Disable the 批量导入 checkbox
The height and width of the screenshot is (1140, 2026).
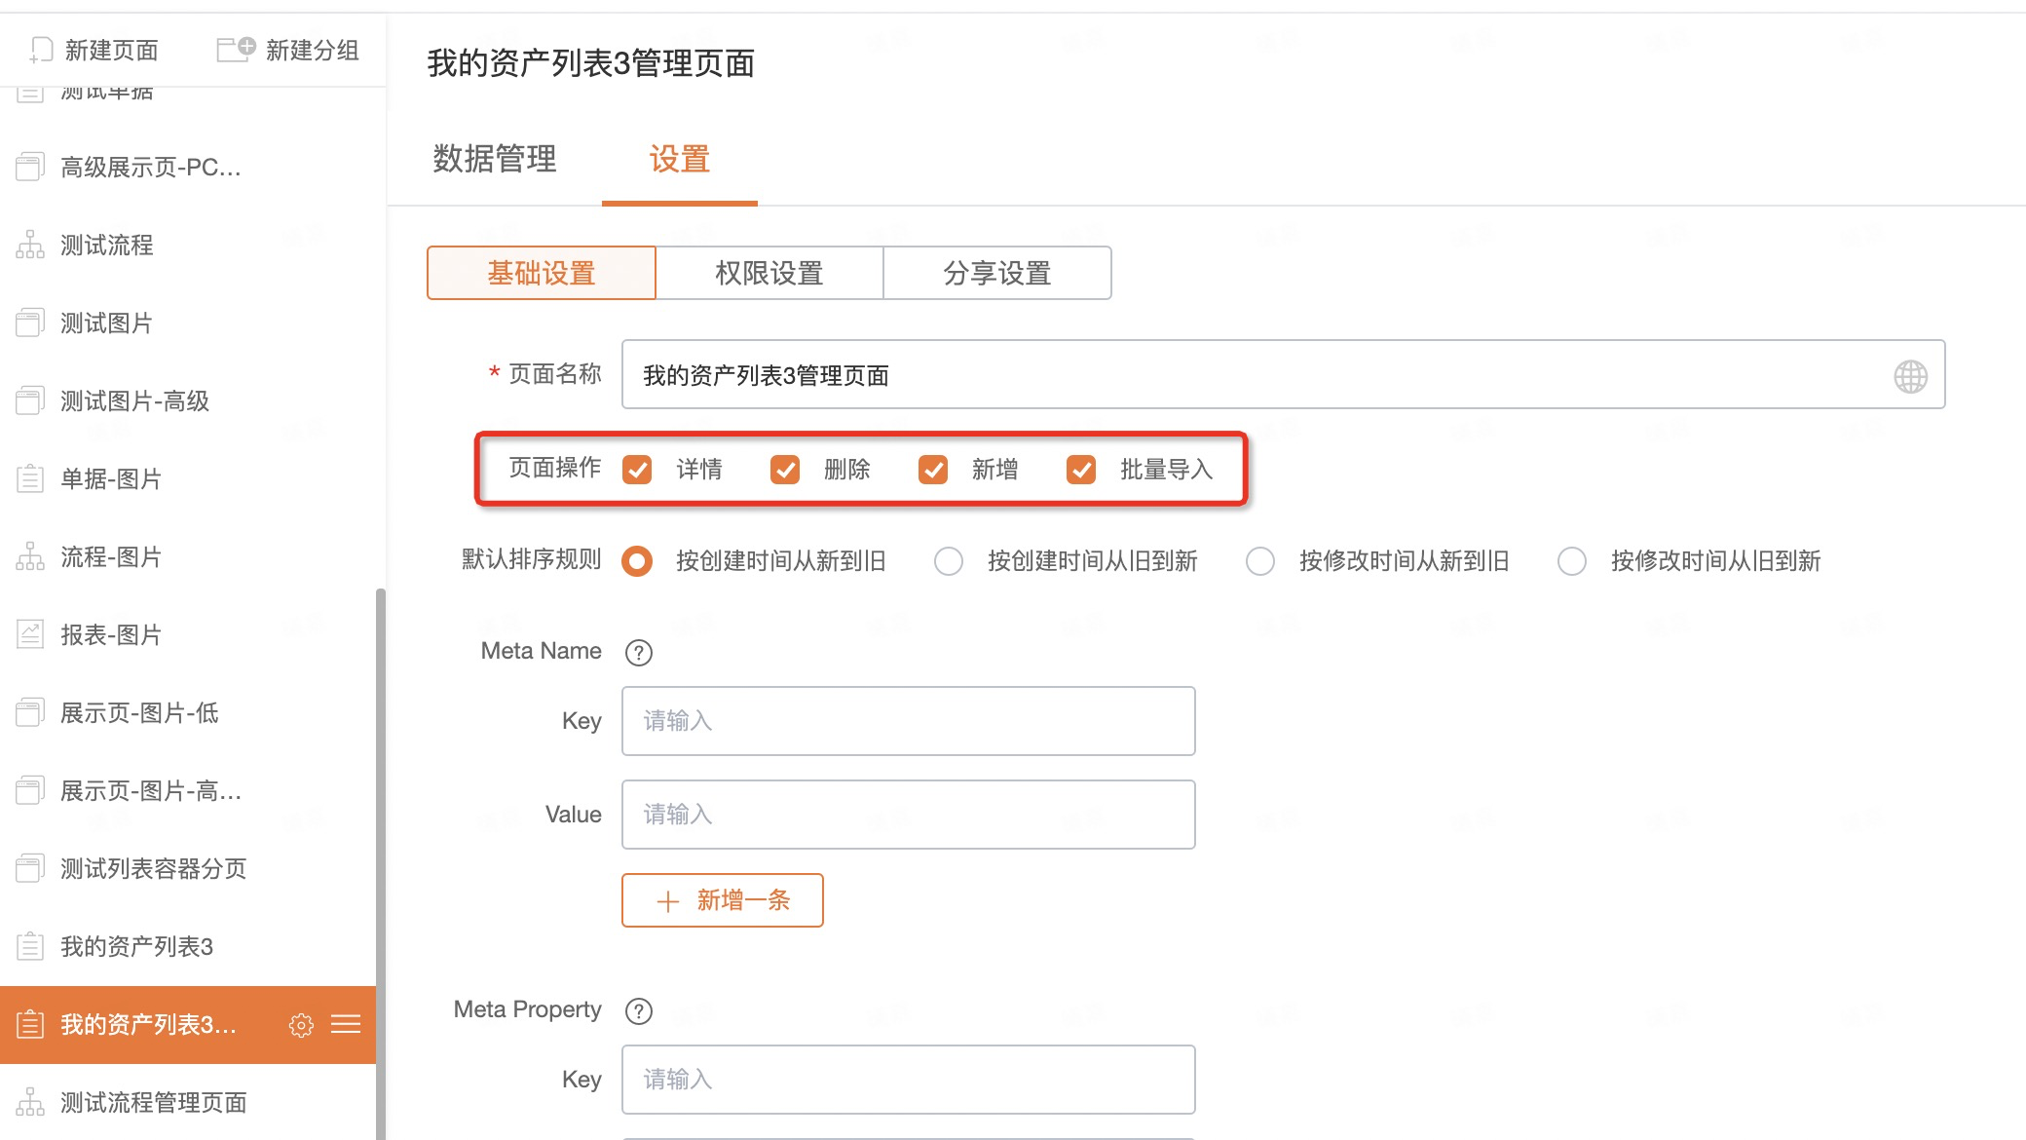click(x=1081, y=470)
